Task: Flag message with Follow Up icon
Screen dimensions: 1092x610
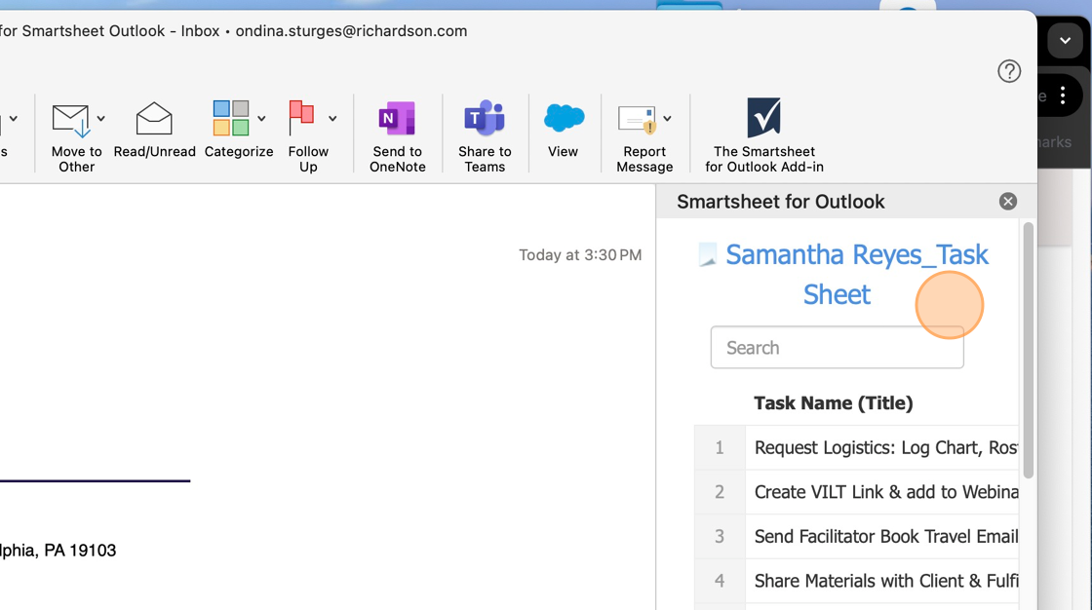Action: [301, 118]
